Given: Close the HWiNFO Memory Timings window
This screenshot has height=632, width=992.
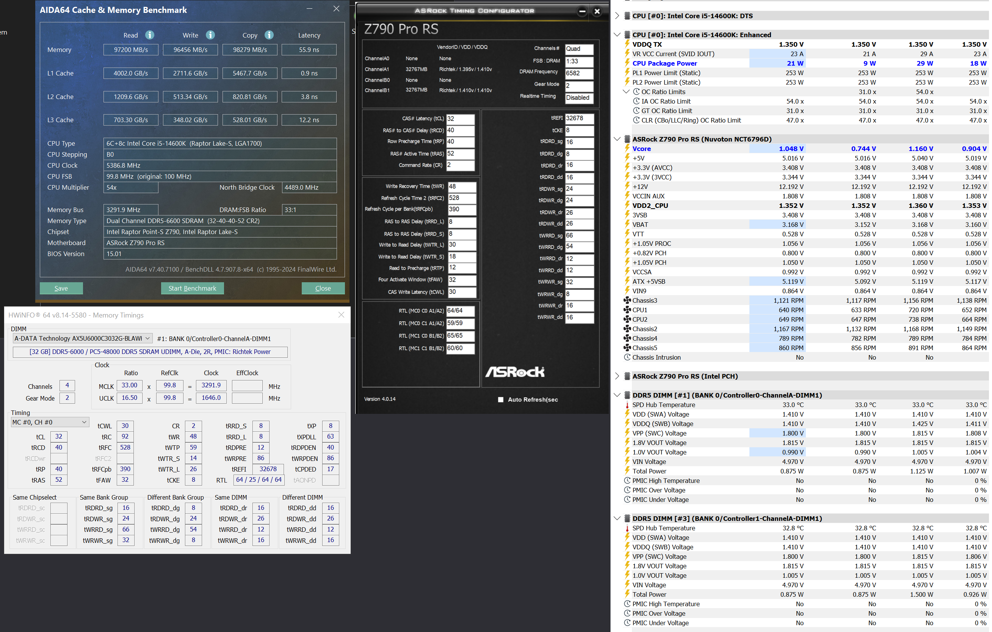Looking at the screenshot, I should pyautogui.click(x=341, y=315).
